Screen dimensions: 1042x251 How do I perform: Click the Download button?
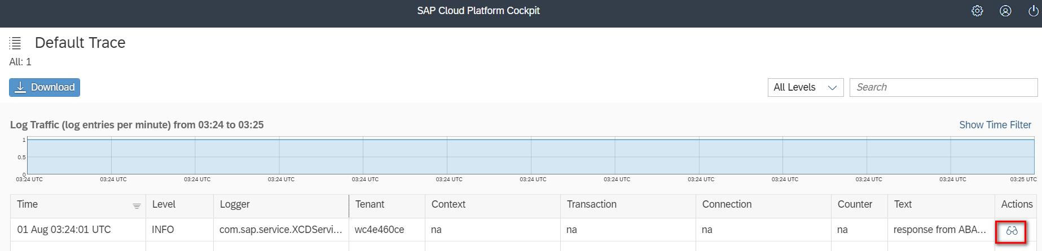[x=45, y=87]
